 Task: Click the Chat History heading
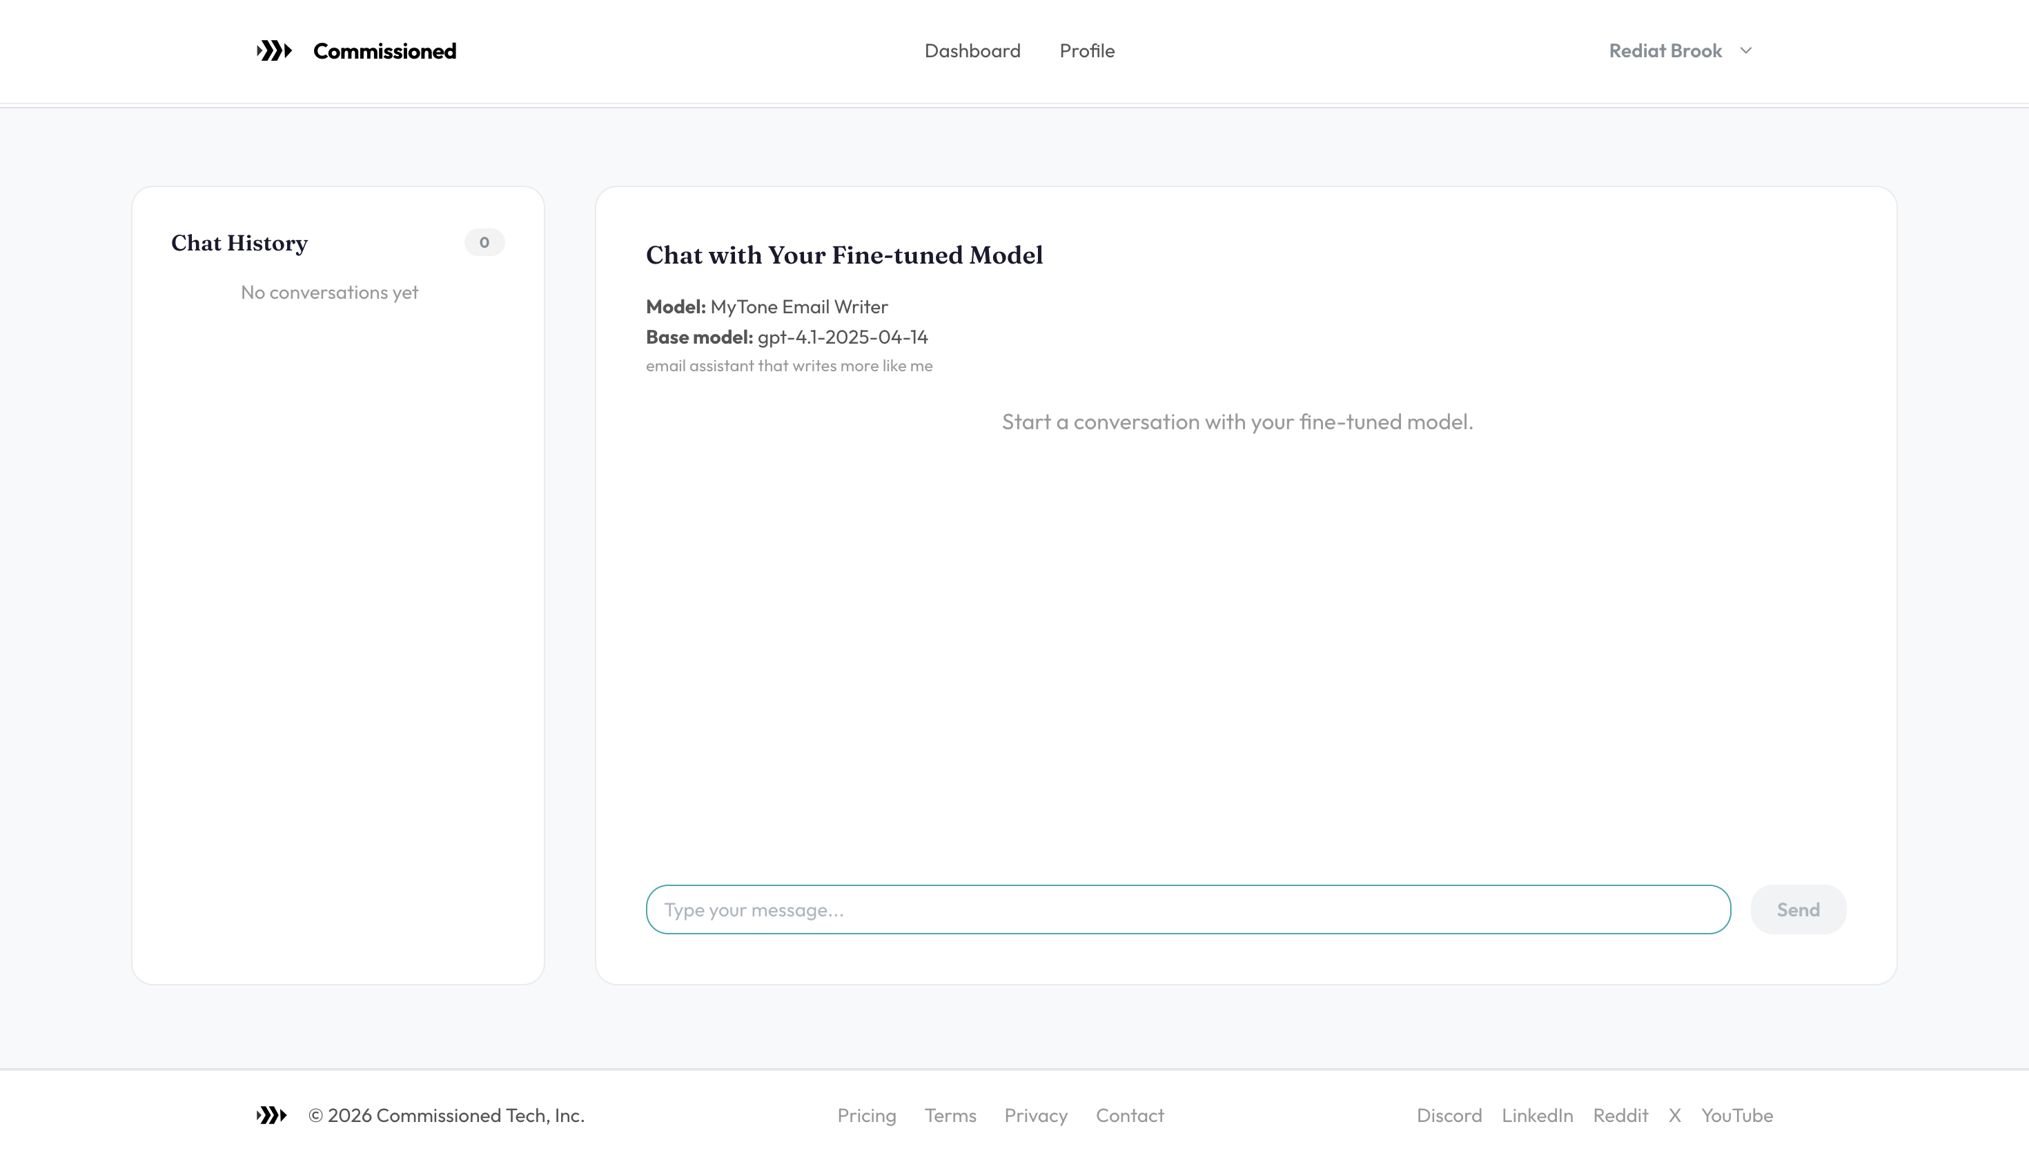[239, 243]
